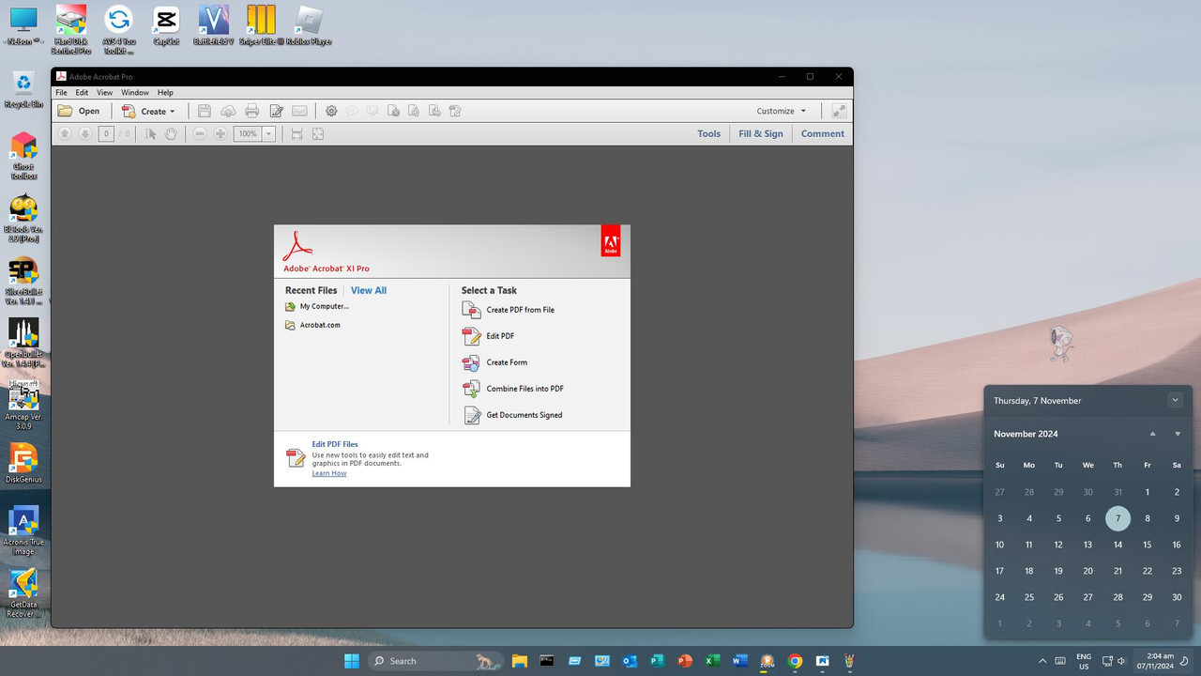The image size is (1201, 676).
Task: Click the fit one full page icon
Action: [318, 134]
